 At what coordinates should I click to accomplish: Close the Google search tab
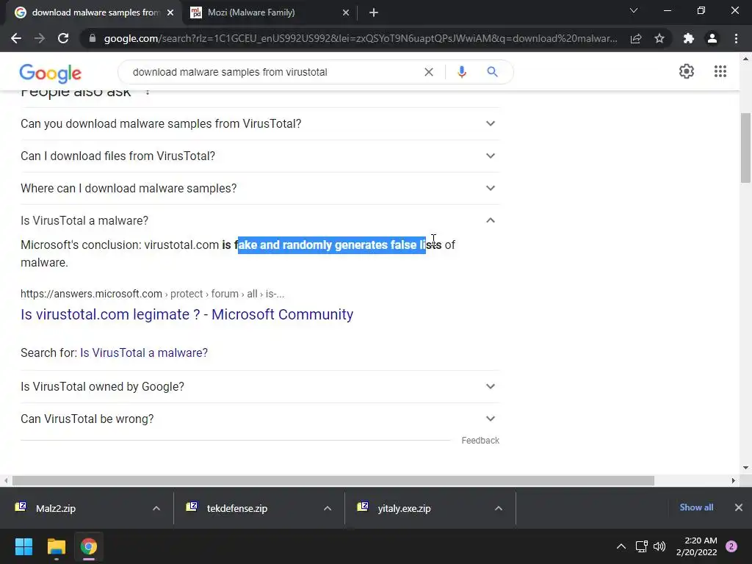click(170, 12)
